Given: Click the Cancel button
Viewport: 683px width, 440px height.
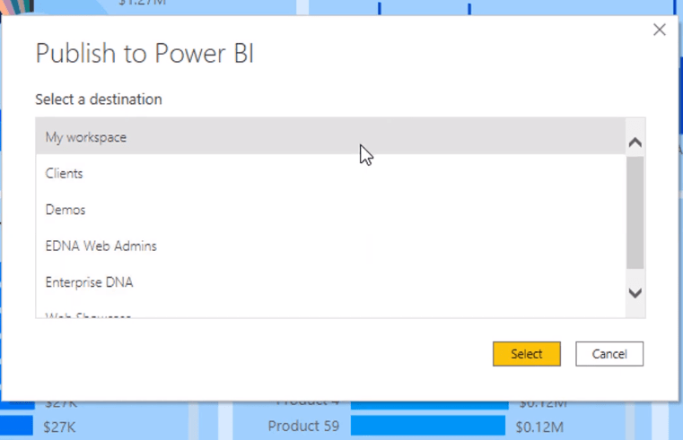Looking at the screenshot, I should 609,354.
